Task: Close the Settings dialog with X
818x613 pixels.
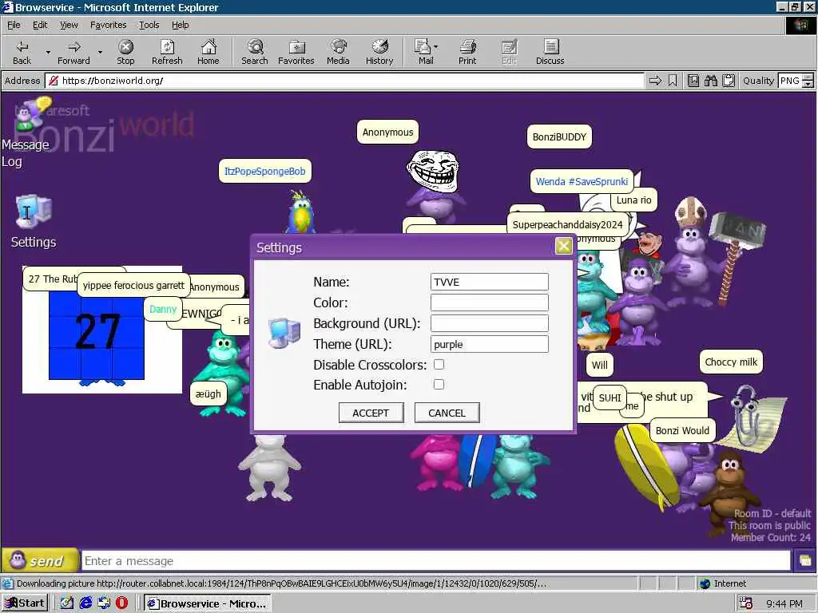Action: point(563,246)
